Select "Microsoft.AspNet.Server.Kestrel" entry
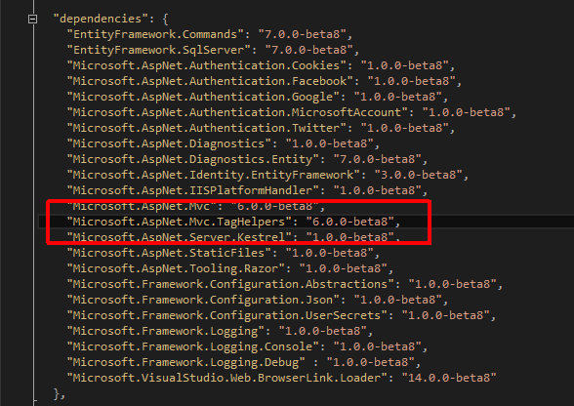 coord(180,237)
